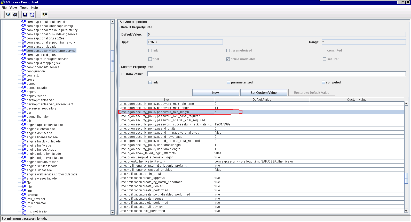Click the icon beside deploy node
The height and width of the screenshot is (222, 411).
[x=23, y=92]
